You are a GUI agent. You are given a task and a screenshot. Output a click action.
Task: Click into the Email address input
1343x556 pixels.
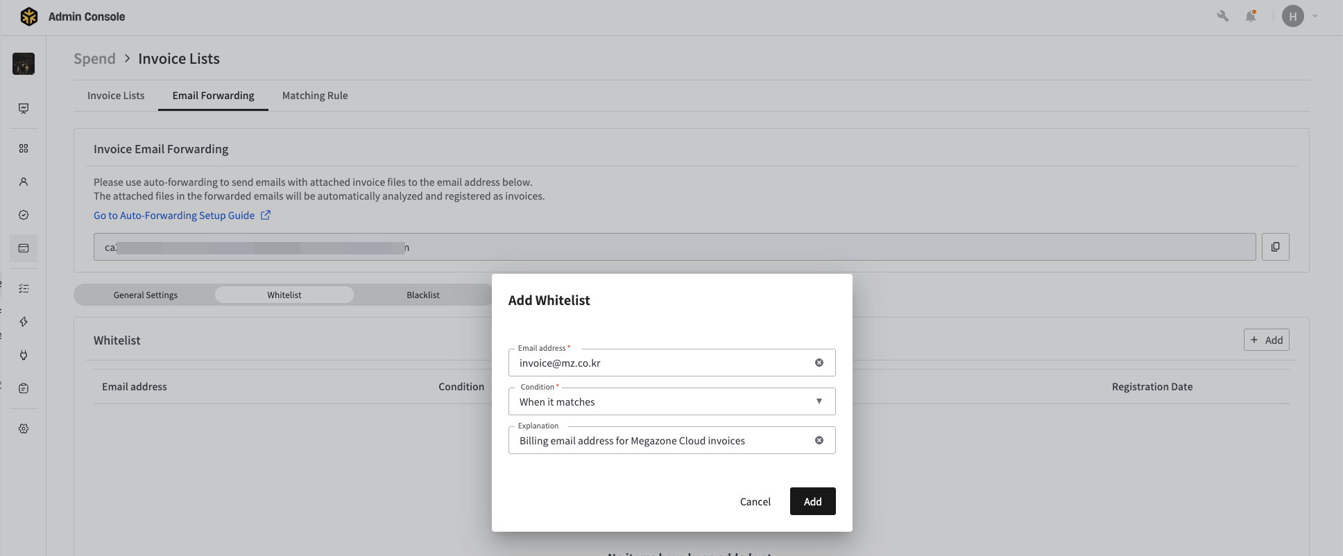click(x=659, y=363)
